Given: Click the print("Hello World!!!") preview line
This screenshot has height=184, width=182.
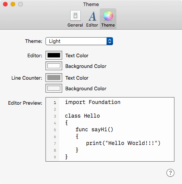Looking at the screenshot, I should (x=123, y=143).
